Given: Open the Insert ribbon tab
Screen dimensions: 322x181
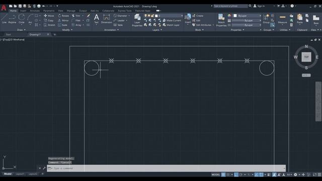Looking at the screenshot, I should [x=23, y=11].
